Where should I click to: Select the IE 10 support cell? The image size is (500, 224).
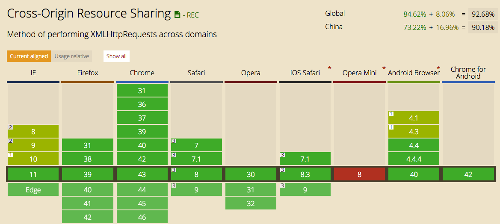(33, 159)
